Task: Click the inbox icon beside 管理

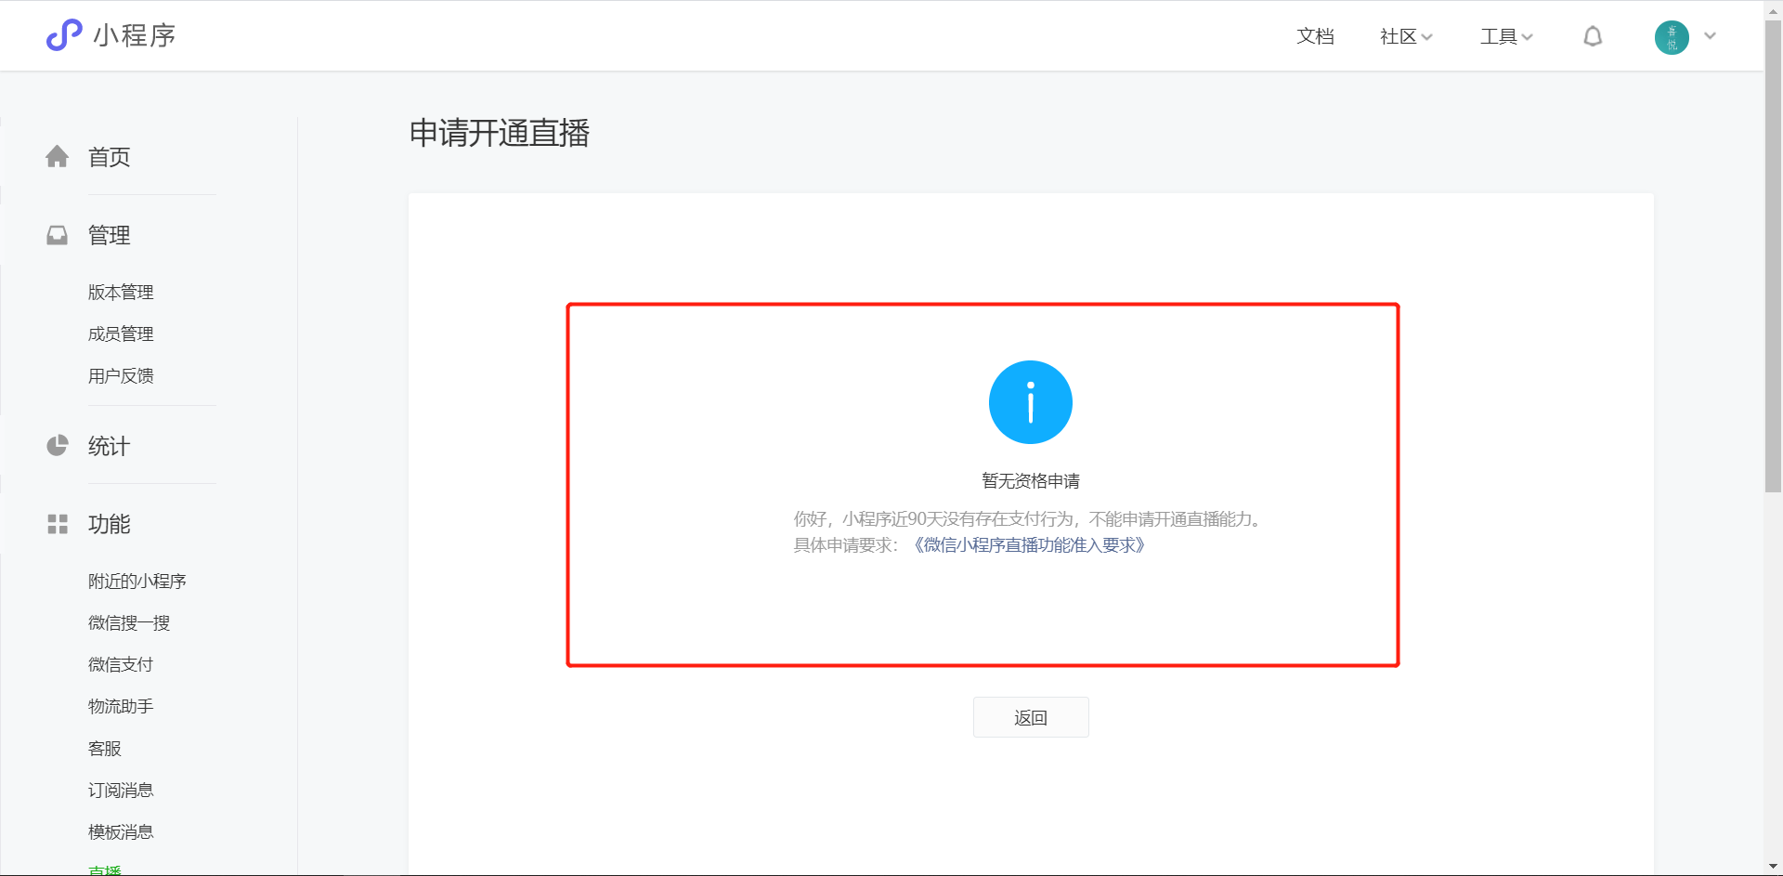Action: (x=58, y=235)
